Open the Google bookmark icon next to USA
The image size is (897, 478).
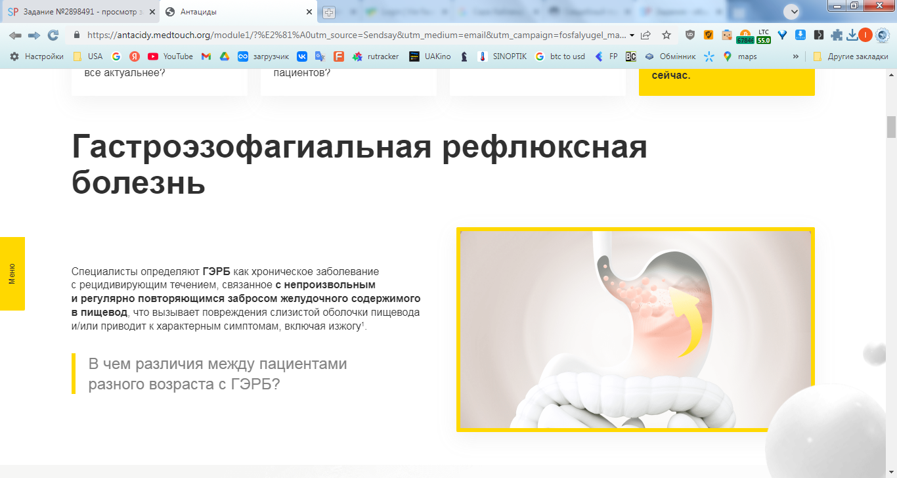pyautogui.click(x=116, y=56)
